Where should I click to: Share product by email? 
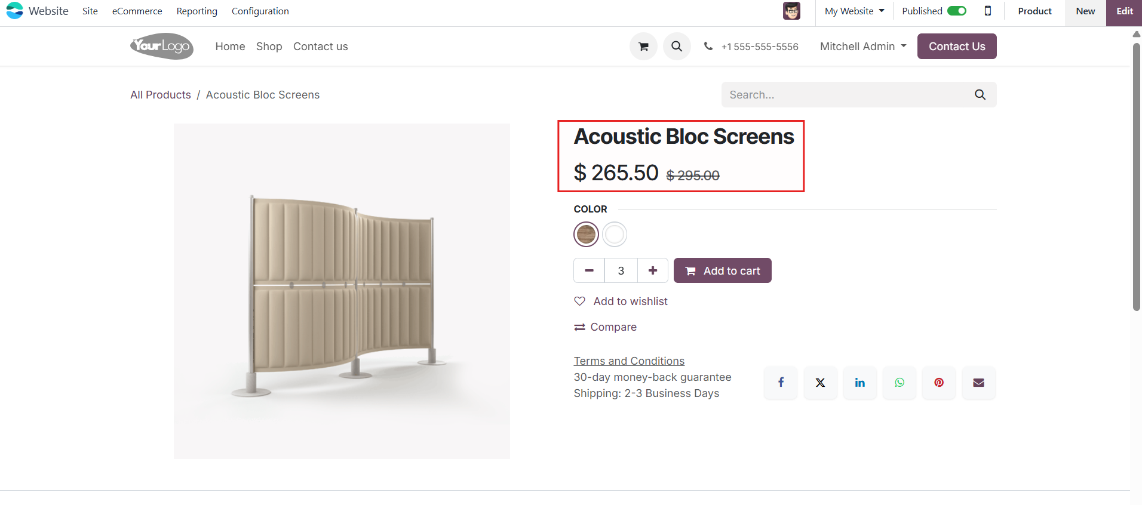pyautogui.click(x=978, y=383)
